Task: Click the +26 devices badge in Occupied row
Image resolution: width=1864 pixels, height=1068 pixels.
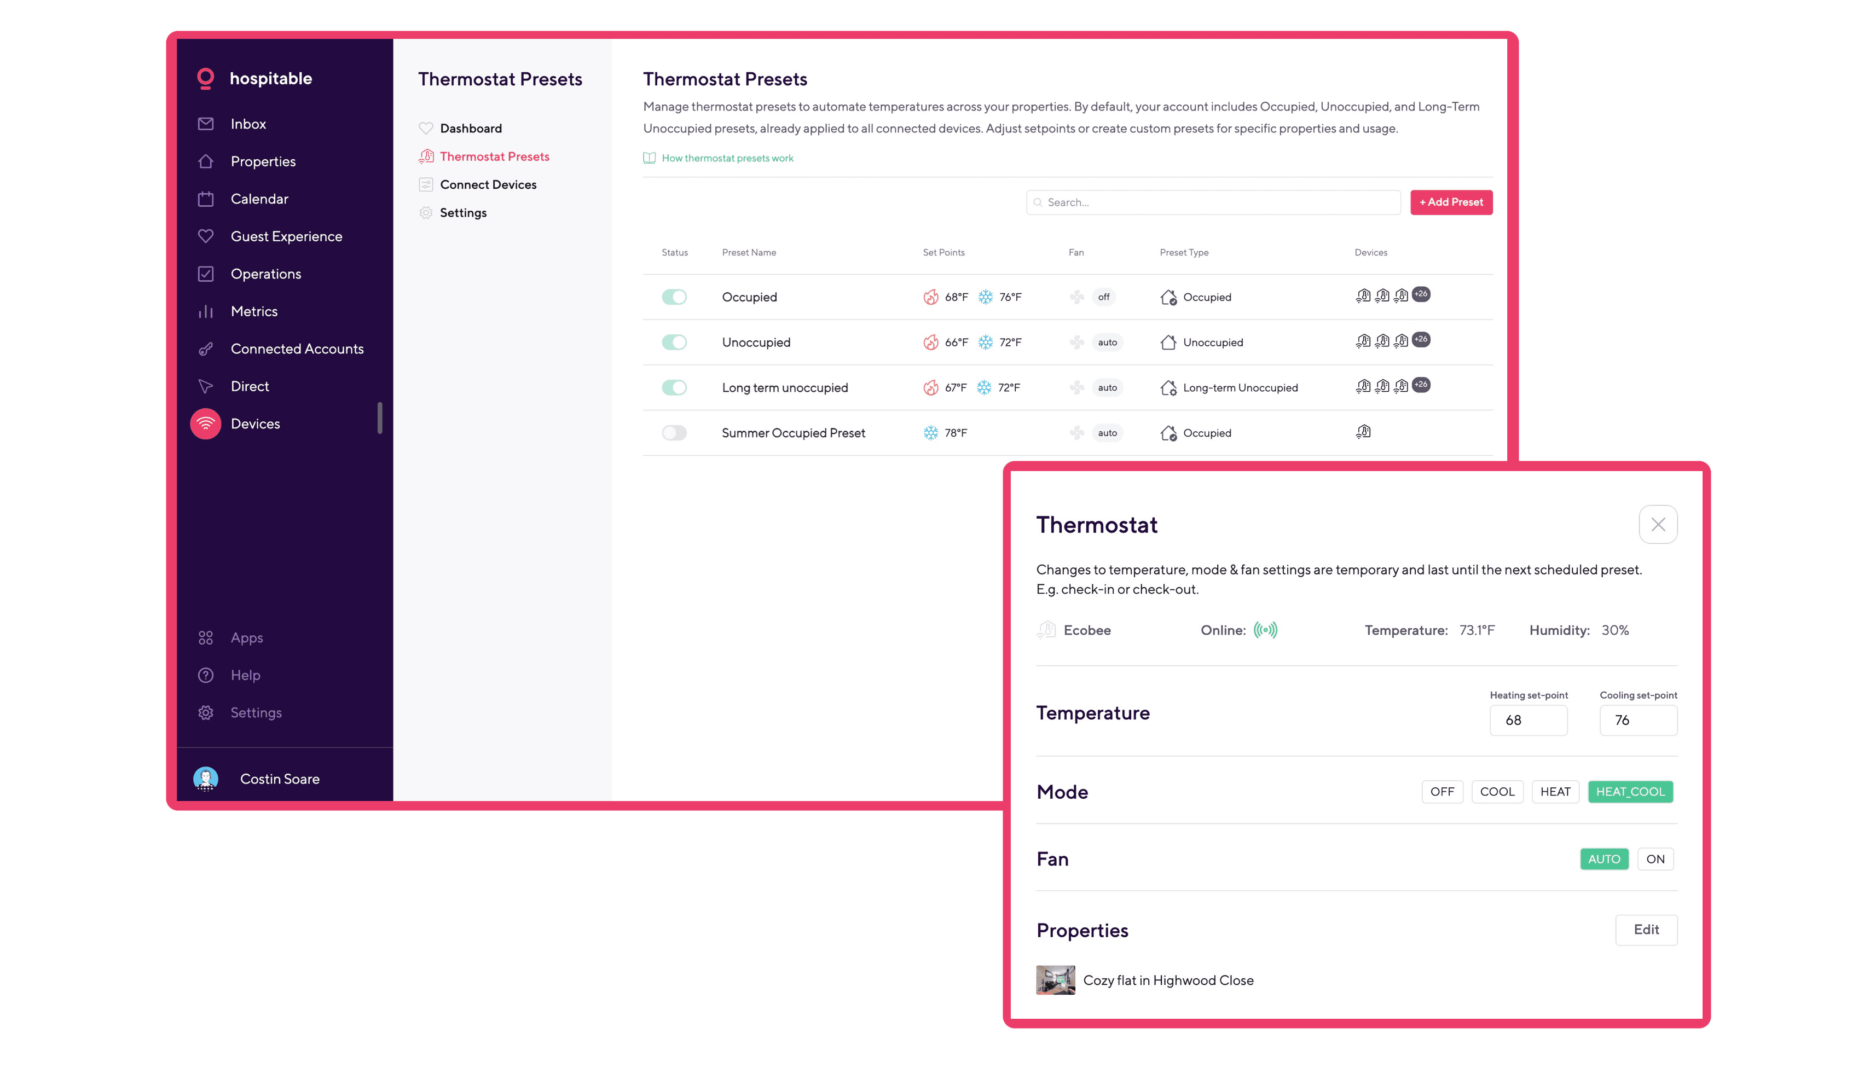Action: [1421, 294]
